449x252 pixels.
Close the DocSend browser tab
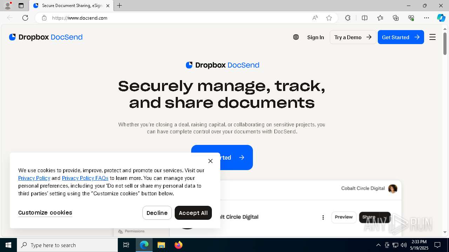click(x=108, y=6)
